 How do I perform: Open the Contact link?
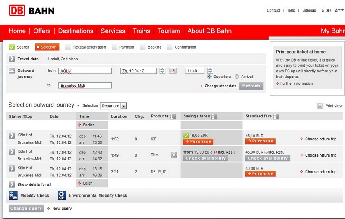273,10
